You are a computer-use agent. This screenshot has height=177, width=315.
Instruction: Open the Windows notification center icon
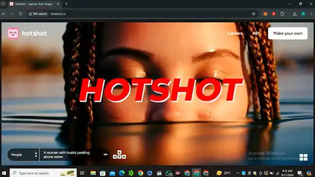click(300, 173)
